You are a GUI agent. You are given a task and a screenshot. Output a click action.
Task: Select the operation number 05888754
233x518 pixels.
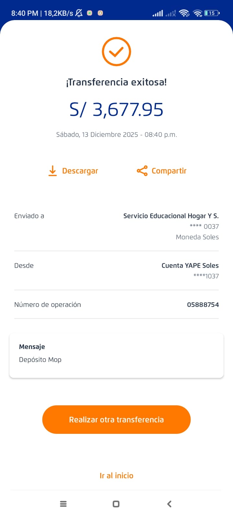tap(203, 305)
